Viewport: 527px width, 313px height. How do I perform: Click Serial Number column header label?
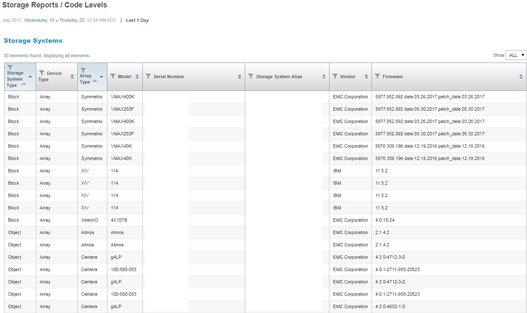click(x=169, y=77)
